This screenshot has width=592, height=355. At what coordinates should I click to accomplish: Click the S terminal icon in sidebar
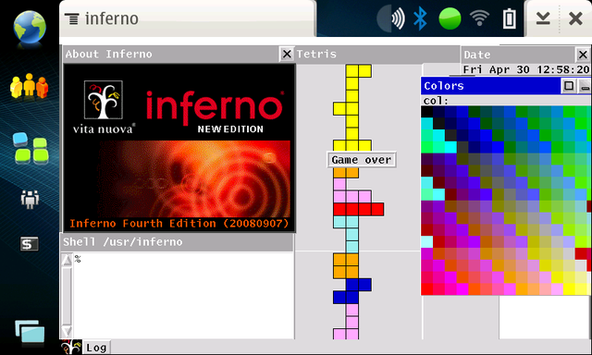pyautogui.click(x=29, y=244)
